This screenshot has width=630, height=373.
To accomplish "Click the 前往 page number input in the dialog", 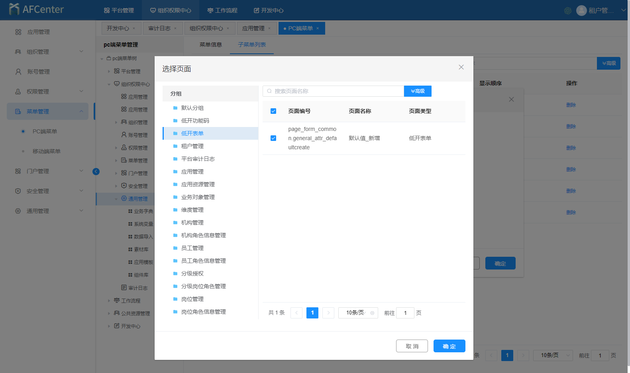I will (x=405, y=313).
